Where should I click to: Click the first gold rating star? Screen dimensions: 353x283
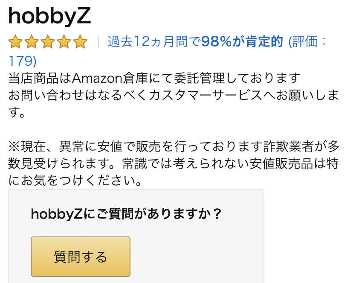point(15,42)
